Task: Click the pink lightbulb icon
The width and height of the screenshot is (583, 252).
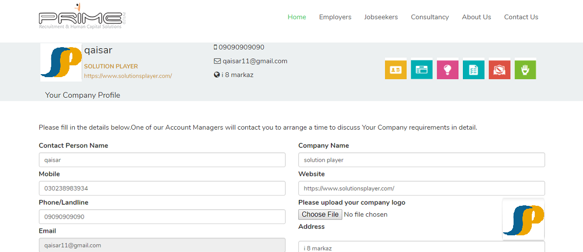Action: pyautogui.click(x=448, y=70)
